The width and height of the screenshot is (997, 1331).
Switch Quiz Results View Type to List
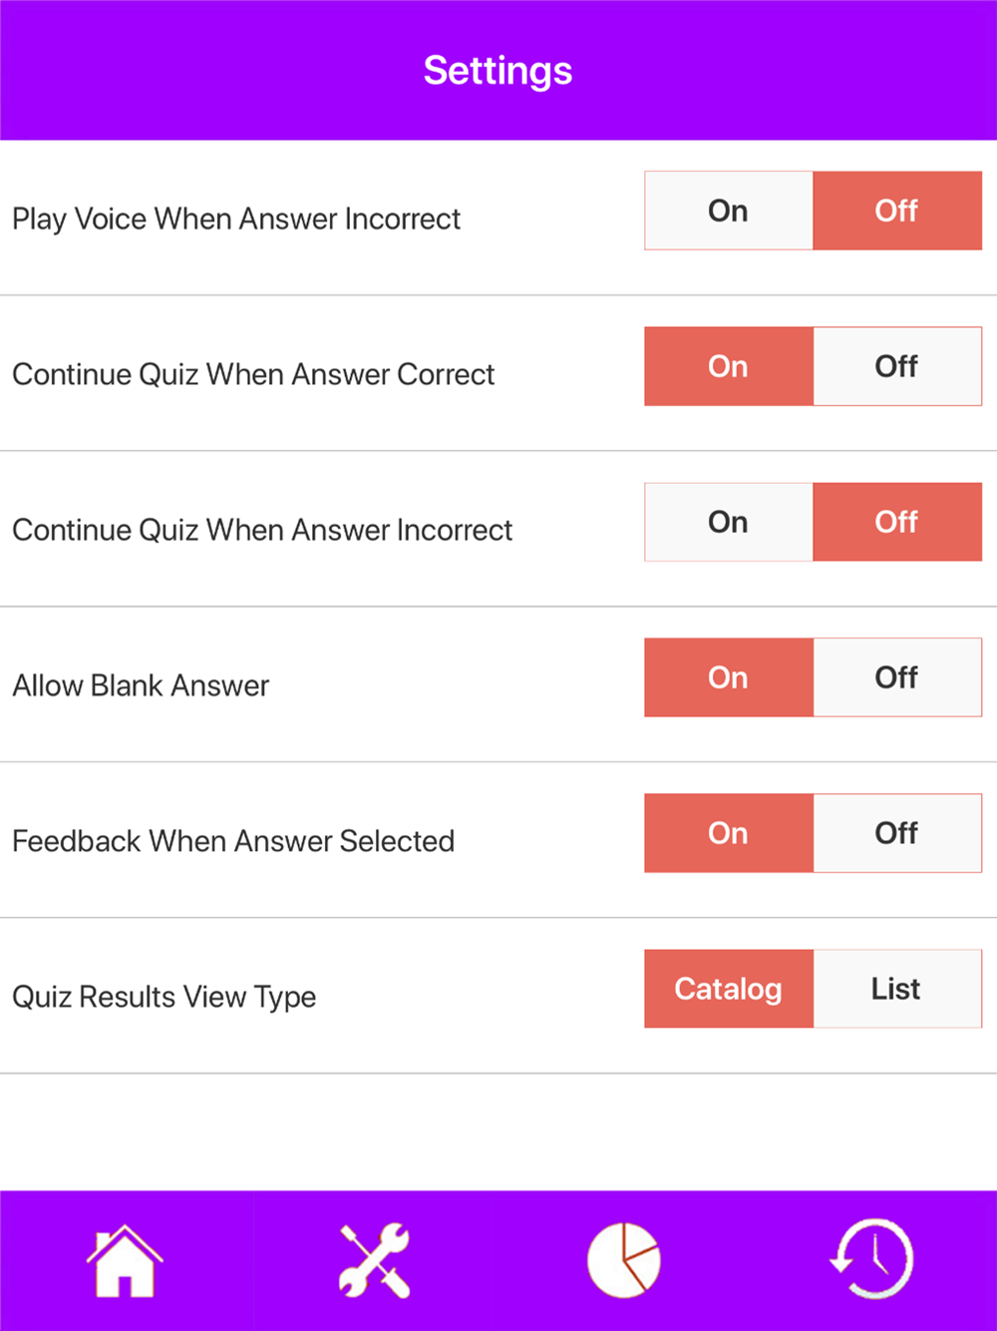897,989
